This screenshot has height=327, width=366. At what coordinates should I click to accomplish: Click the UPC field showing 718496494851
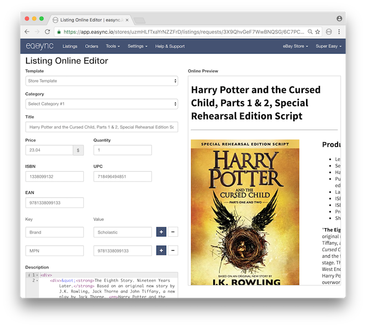[x=123, y=177]
